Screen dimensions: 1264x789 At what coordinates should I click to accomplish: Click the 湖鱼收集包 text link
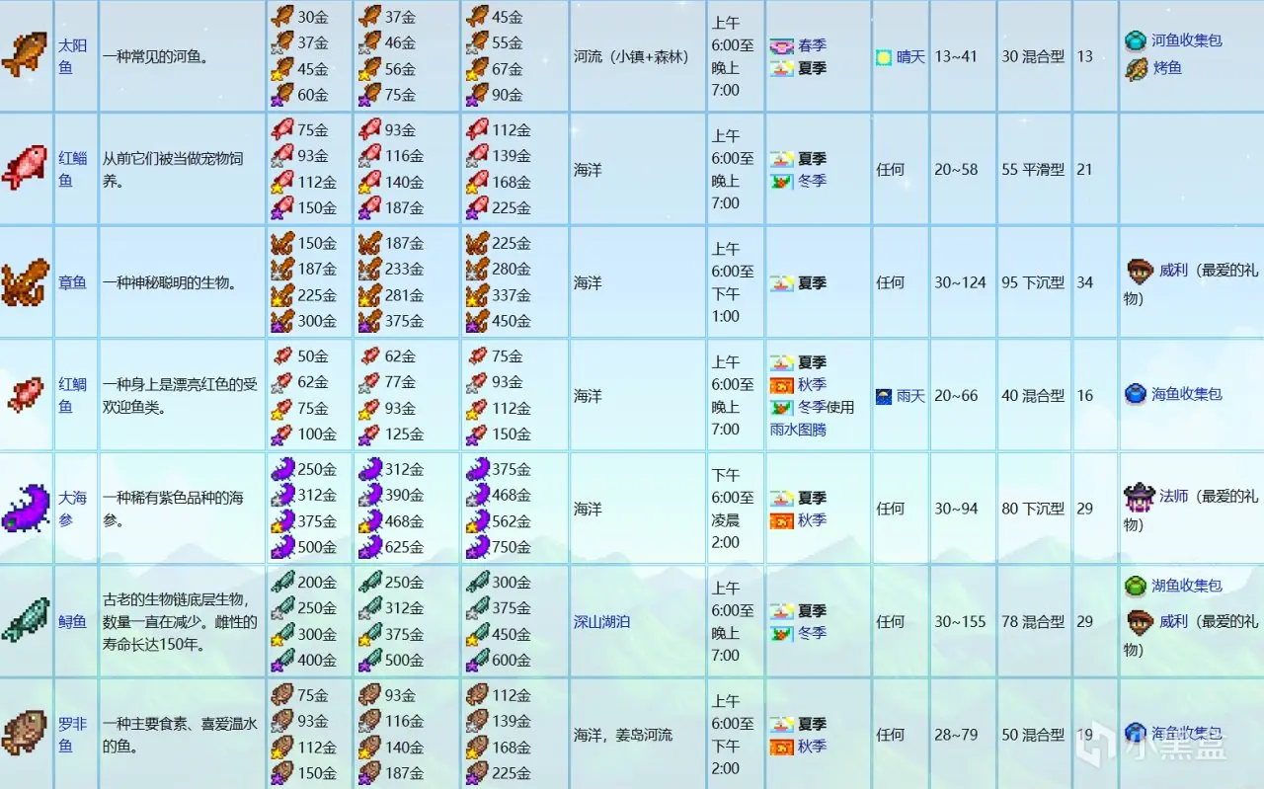[1187, 586]
